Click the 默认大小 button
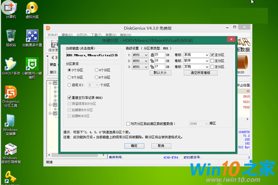 click(161, 73)
